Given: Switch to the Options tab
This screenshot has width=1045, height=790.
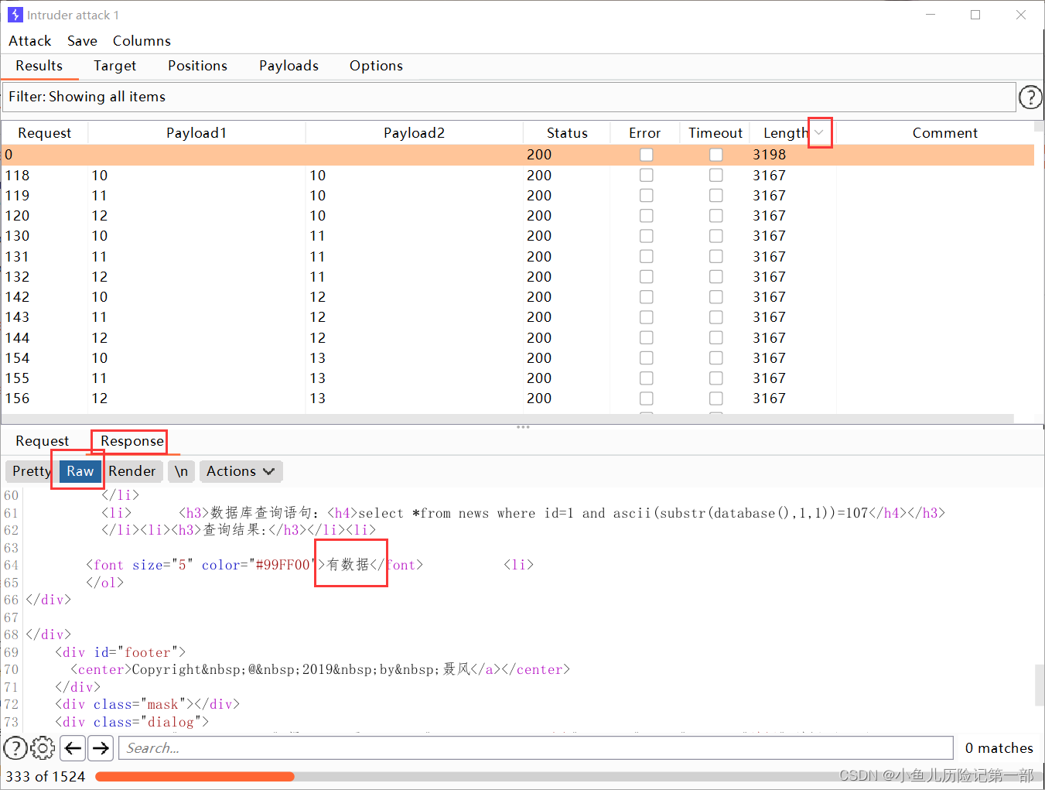Looking at the screenshot, I should [x=376, y=66].
